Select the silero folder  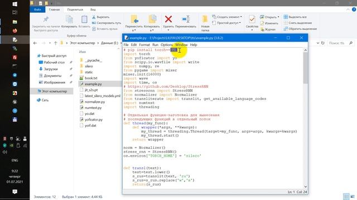[86, 66]
